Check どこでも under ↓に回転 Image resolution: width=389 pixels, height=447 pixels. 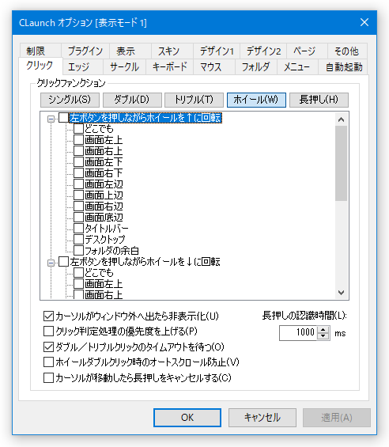(x=78, y=272)
